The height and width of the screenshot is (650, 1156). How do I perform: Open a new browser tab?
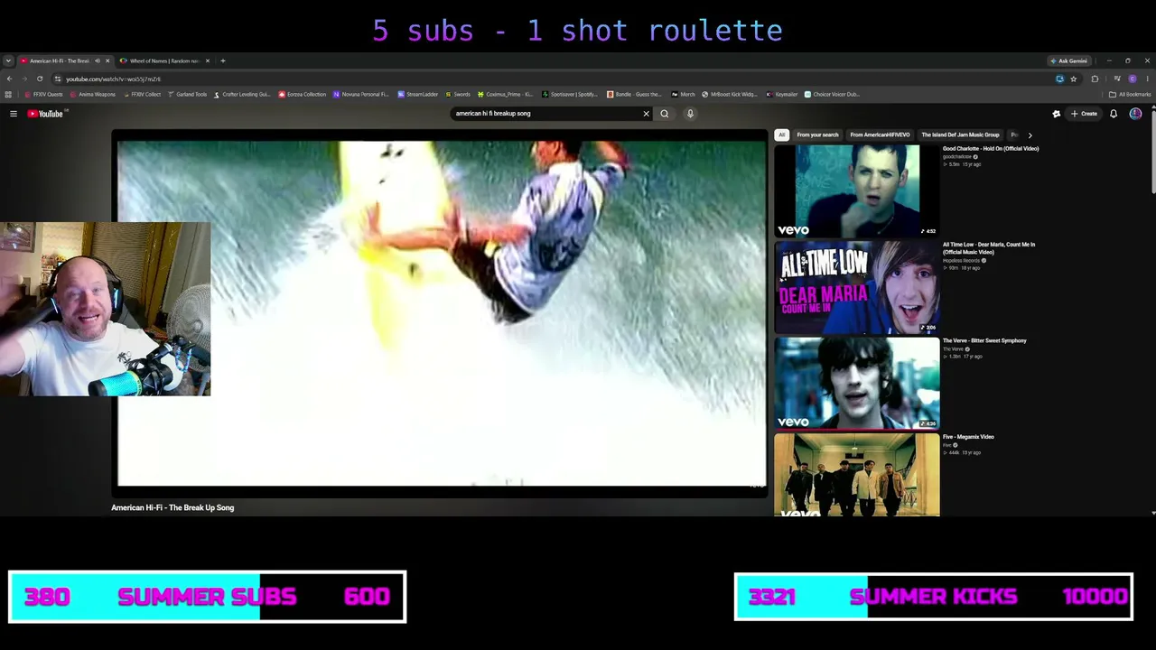coord(223,60)
